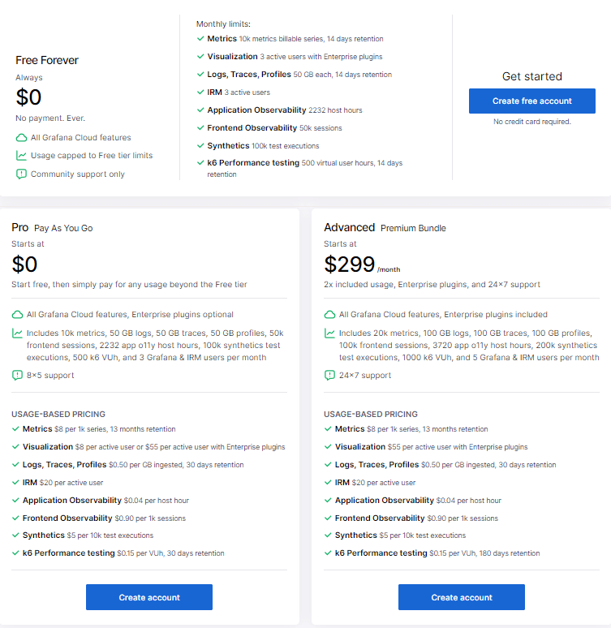
Task: Click Create account under Advanced plan
Action: click(x=462, y=597)
